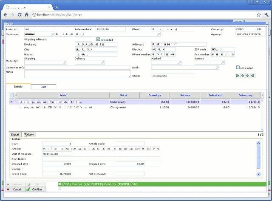
Task: Sort by the Net price column header
Action: [185, 95]
